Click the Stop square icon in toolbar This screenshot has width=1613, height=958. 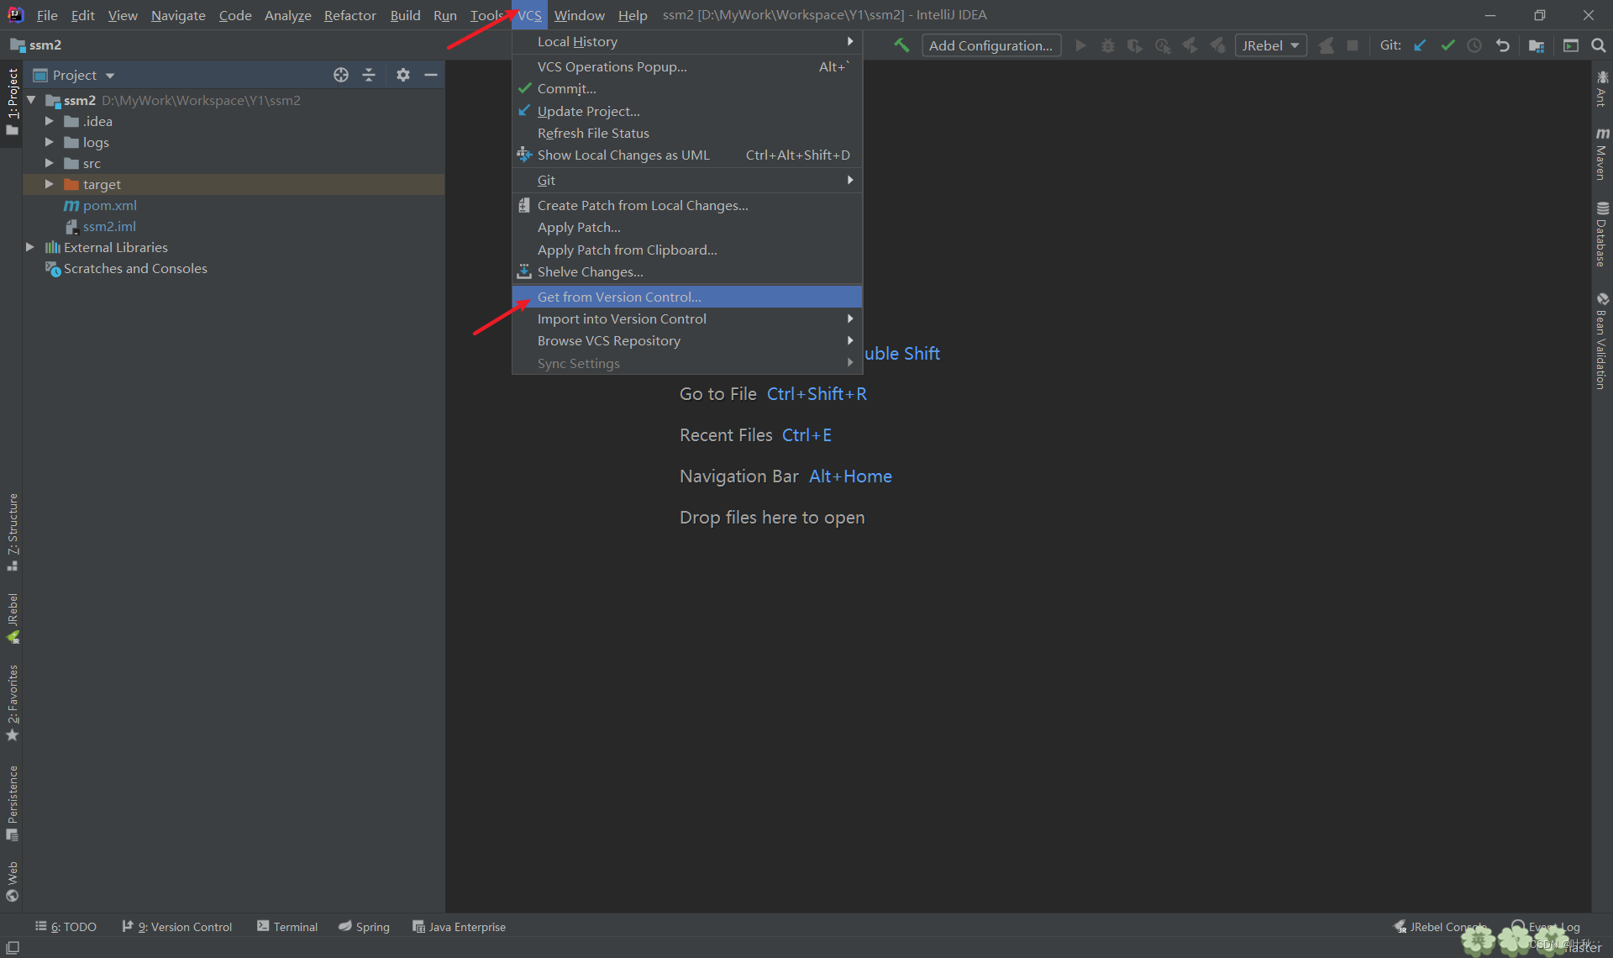click(1353, 45)
